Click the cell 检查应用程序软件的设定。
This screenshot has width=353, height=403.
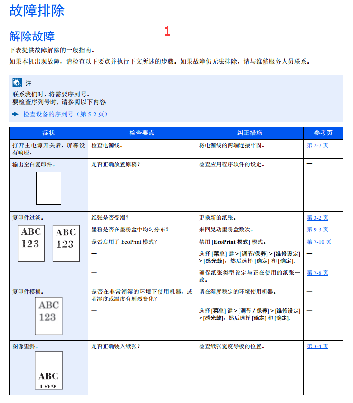249,185
